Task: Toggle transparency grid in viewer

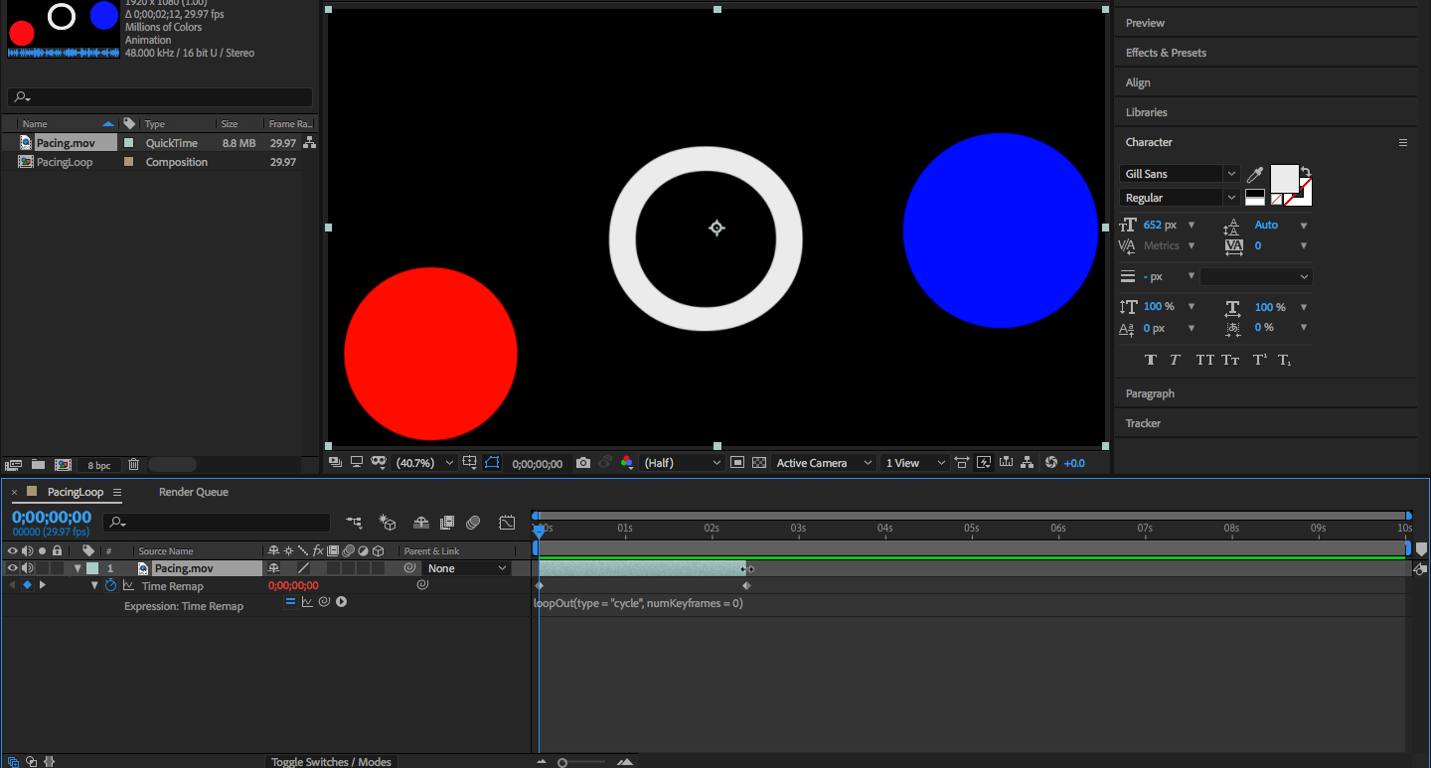Action: (759, 463)
